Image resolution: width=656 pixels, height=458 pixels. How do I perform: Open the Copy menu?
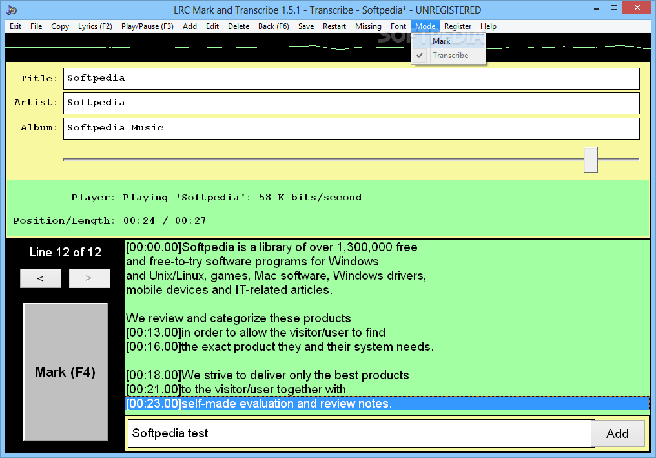(x=60, y=26)
